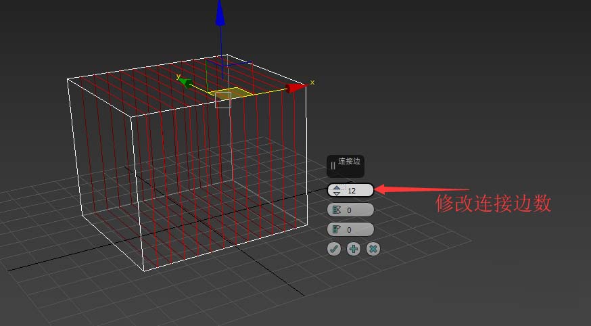The width and height of the screenshot is (591, 326).
Task: Click the green Y axis arrow of the gizmo
Action: pos(185,83)
